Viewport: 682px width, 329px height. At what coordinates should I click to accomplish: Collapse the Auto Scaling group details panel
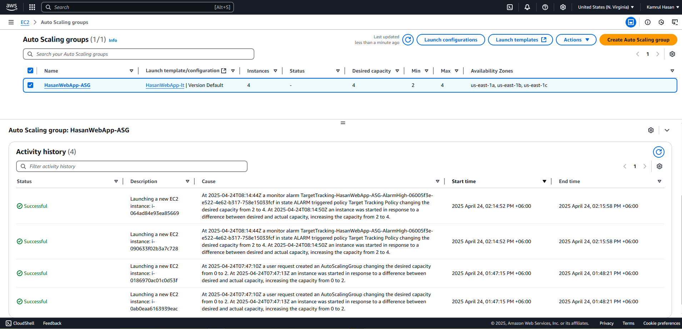(667, 130)
